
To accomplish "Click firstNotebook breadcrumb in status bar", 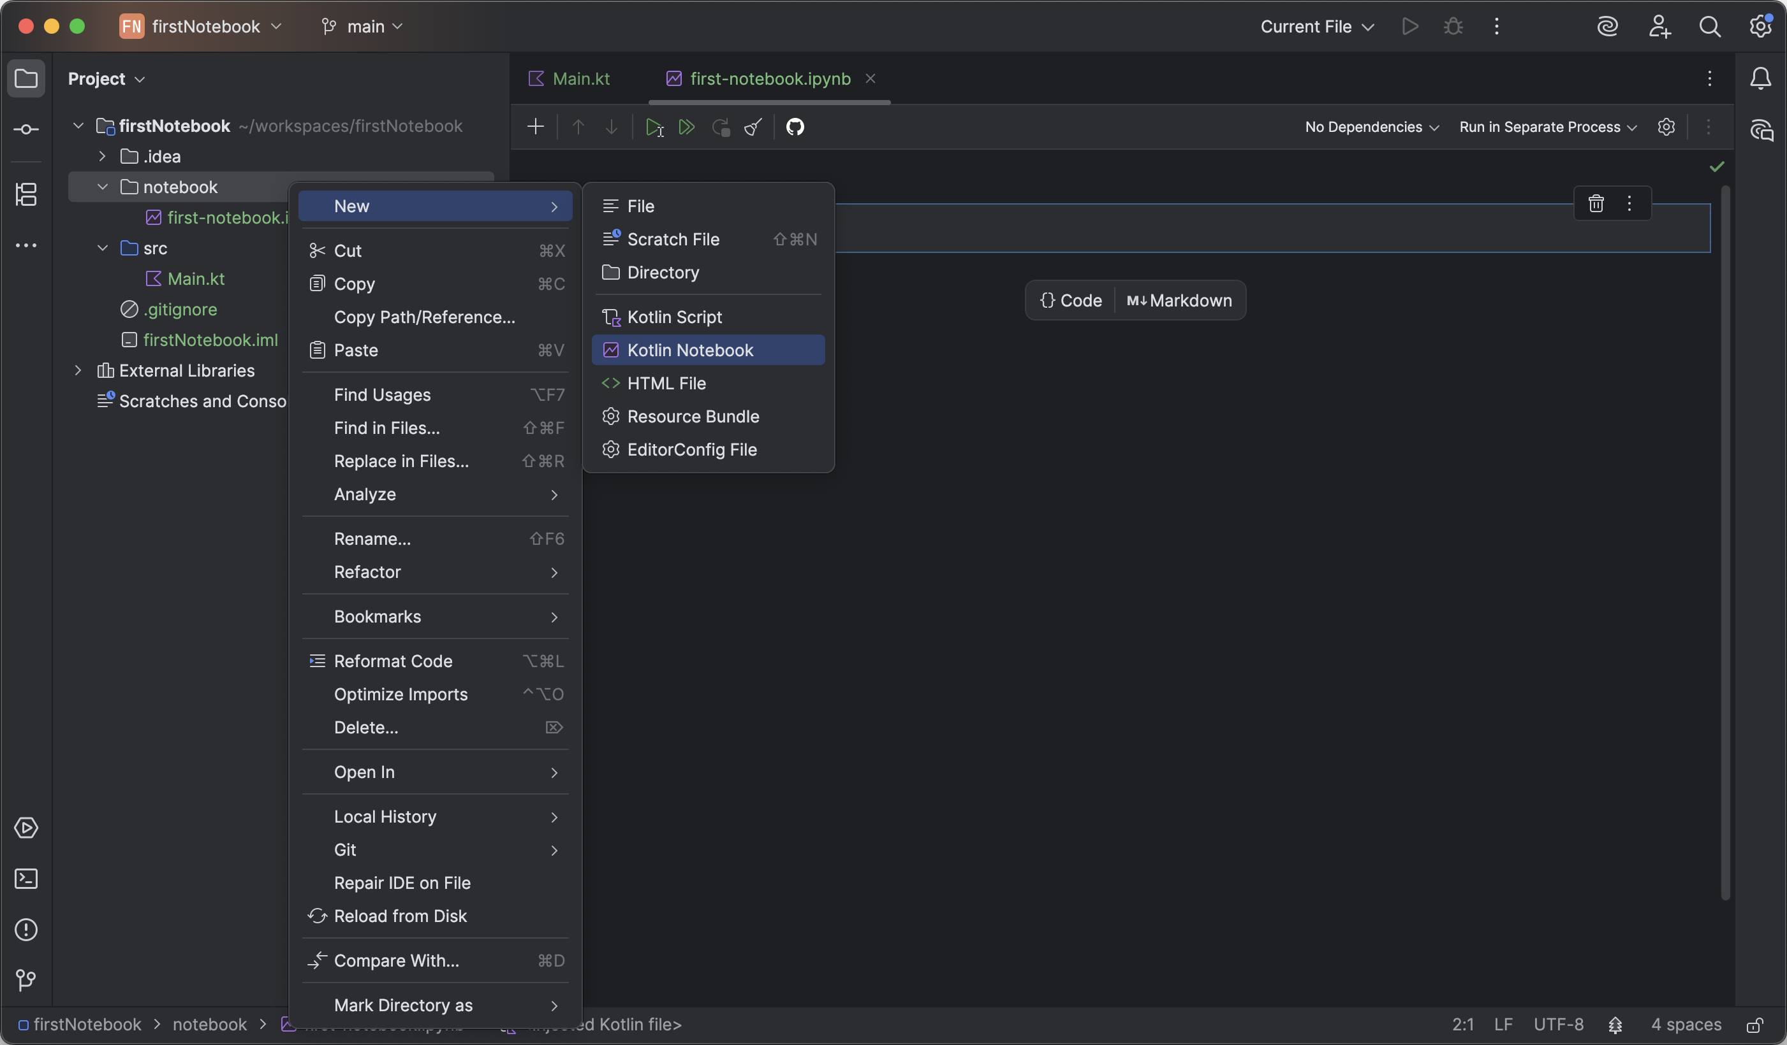I will pyautogui.click(x=80, y=1025).
